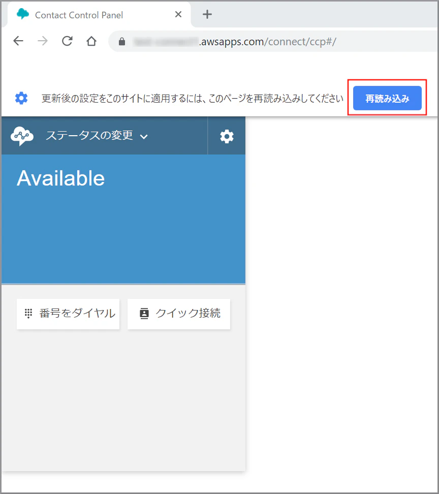The height and width of the screenshot is (494, 439).
Task: Select the Contact Control Panel tab
Action: click(x=99, y=15)
